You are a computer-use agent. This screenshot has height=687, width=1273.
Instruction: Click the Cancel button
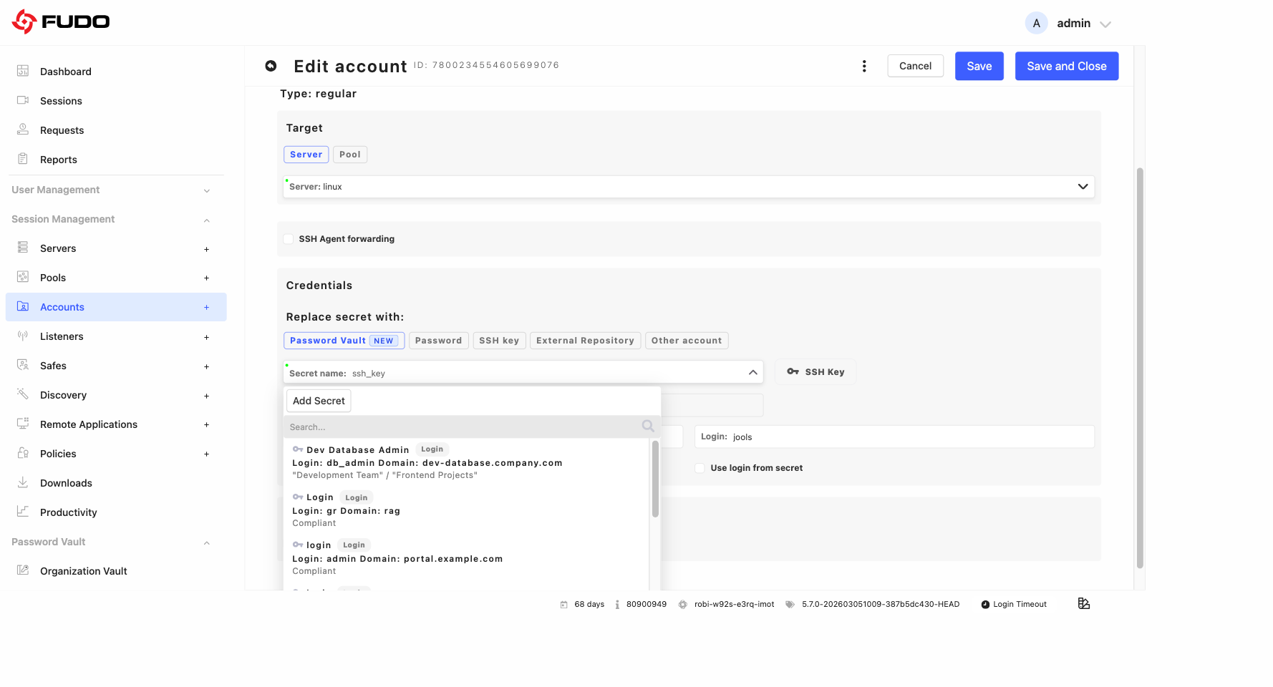916,66
